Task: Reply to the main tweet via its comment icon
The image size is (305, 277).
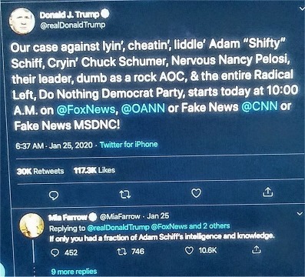Action: [54, 195]
